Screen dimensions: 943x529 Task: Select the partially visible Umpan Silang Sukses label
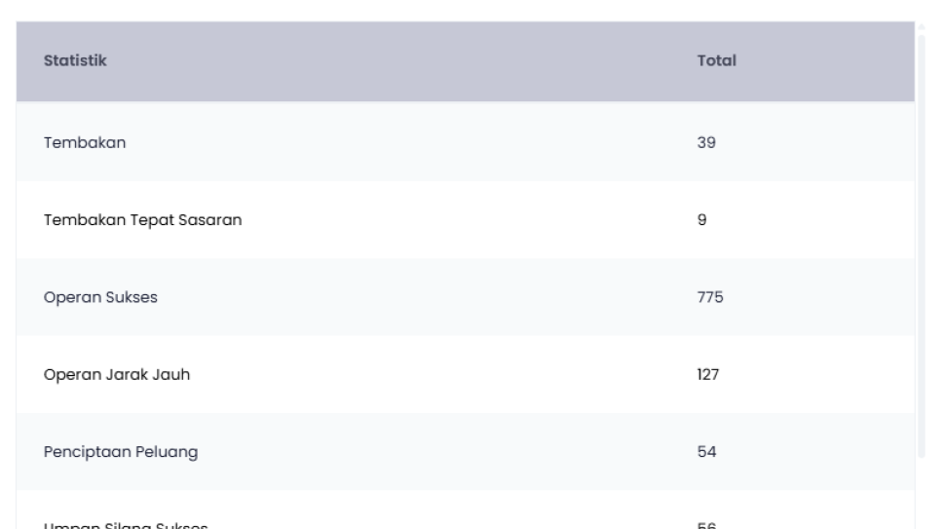click(126, 525)
